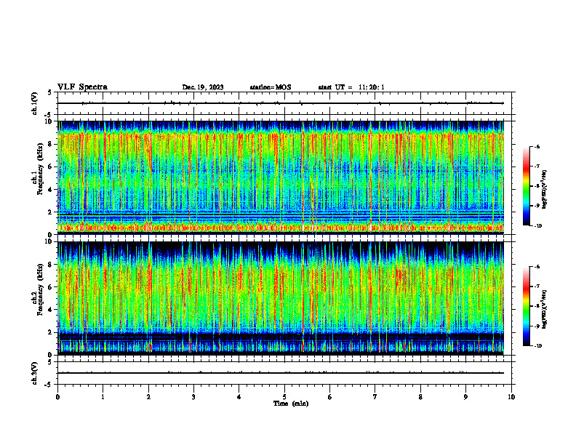
Task: Click the "8" kHz tick on ch.1 axis
Action: point(50,144)
